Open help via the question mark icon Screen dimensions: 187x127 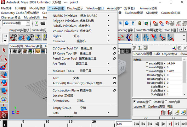click(133, 23)
